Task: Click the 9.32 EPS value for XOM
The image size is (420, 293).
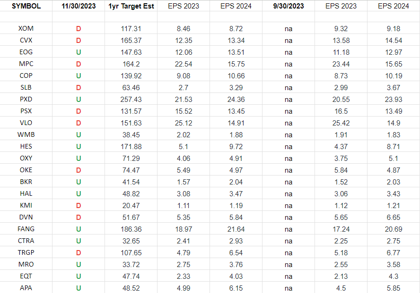Action: click(341, 29)
